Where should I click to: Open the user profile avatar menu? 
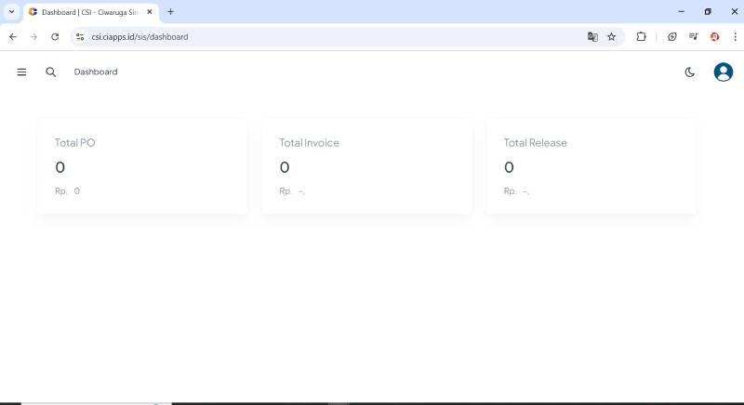(x=723, y=72)
